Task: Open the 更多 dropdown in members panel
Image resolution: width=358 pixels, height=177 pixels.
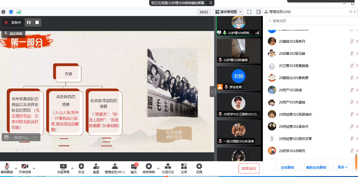Action: pos(342,167)
